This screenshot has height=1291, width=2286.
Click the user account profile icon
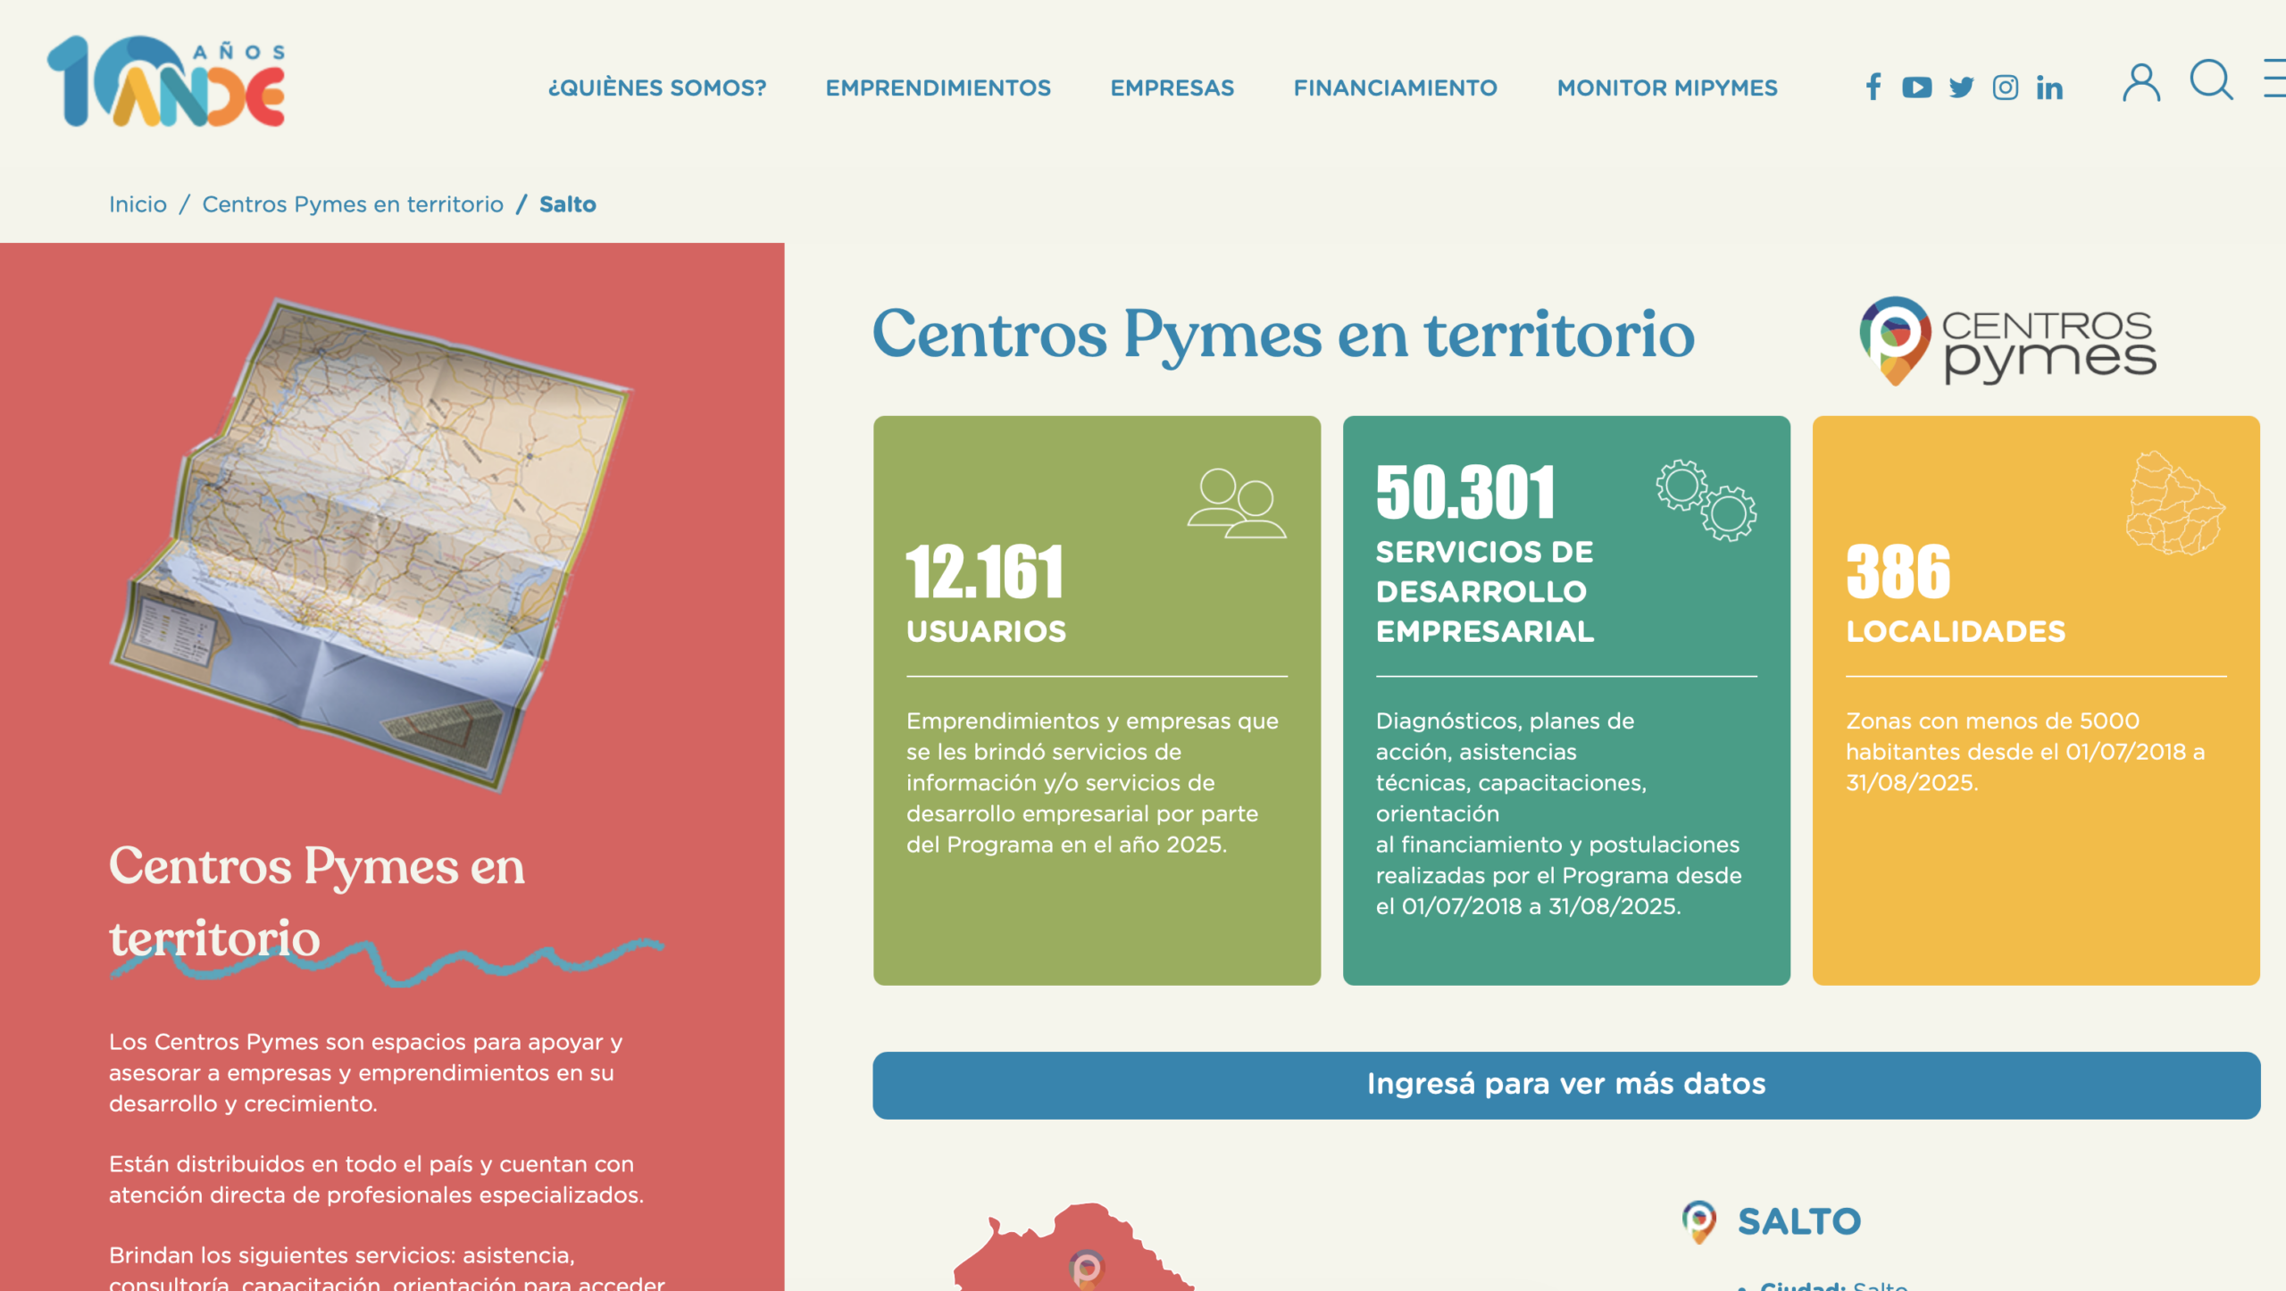coord(2140,83)
